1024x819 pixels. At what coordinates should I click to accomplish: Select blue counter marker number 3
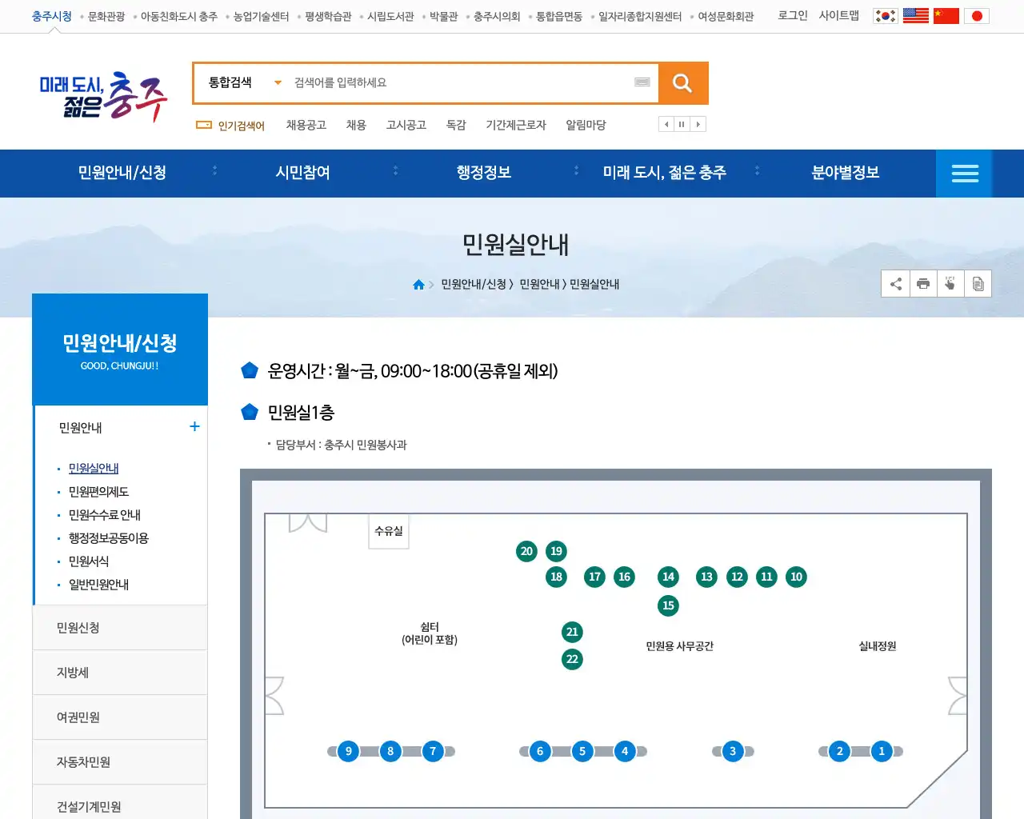tap(733, 751)
